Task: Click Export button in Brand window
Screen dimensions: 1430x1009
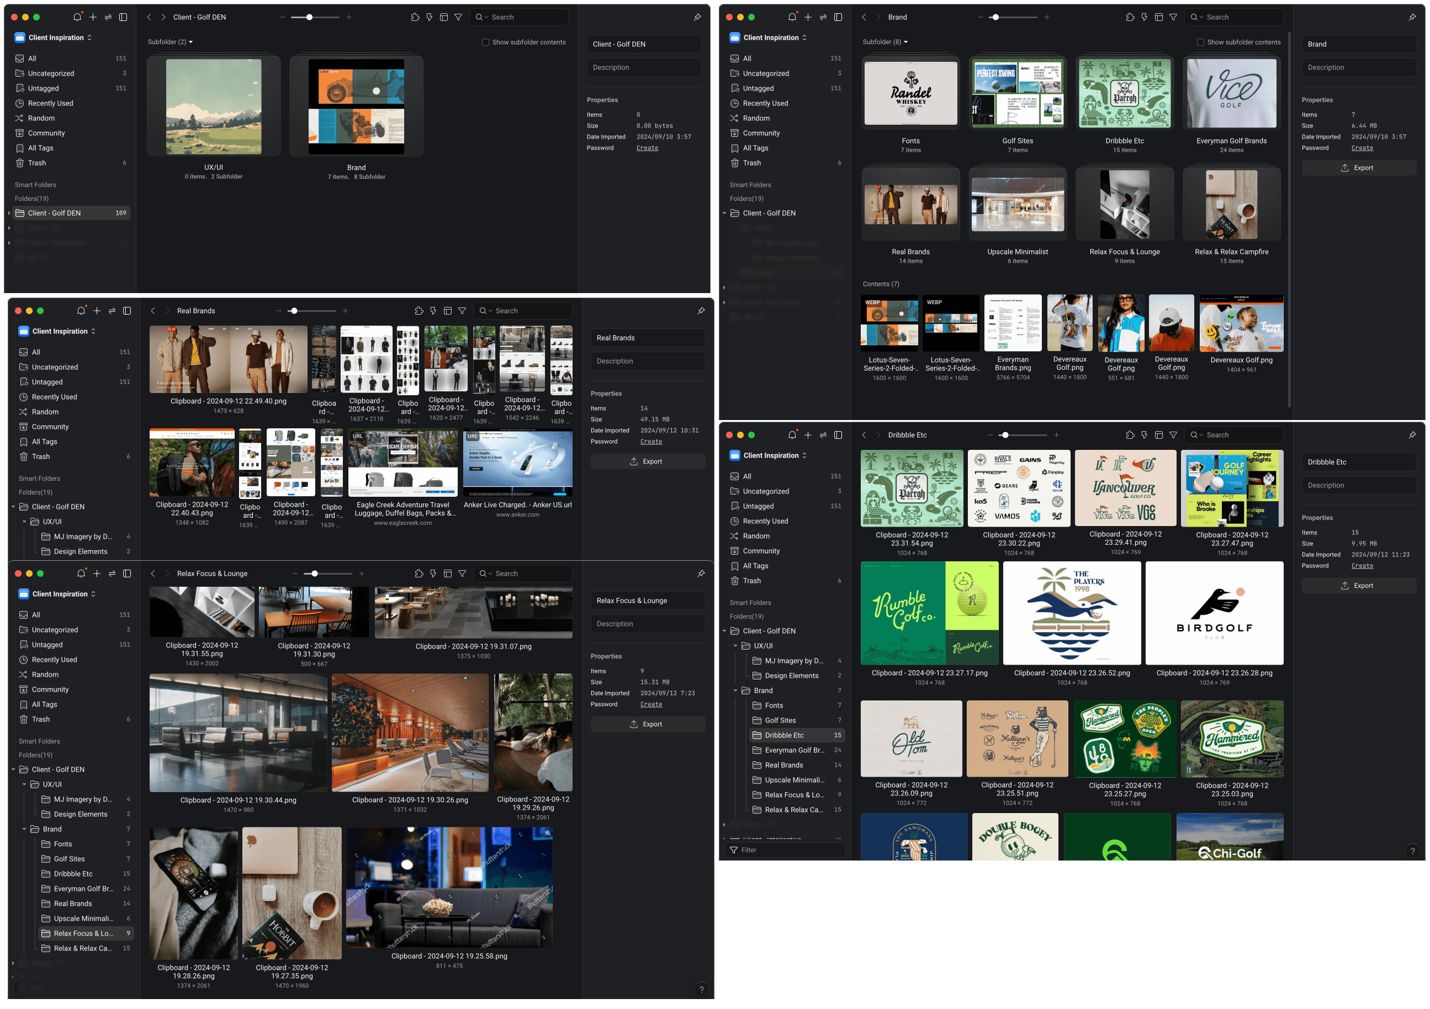Action: tap(1358, 168)
